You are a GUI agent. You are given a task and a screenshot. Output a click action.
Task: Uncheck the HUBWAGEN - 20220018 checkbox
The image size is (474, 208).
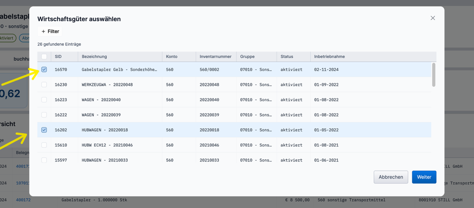tap(44, 130)
